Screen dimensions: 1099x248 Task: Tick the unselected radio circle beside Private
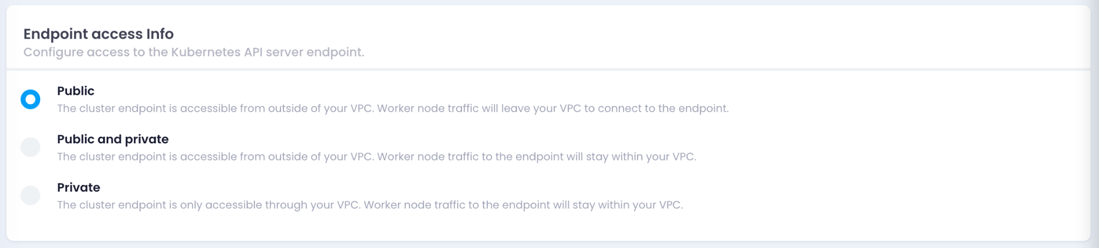tap(31, 195)
